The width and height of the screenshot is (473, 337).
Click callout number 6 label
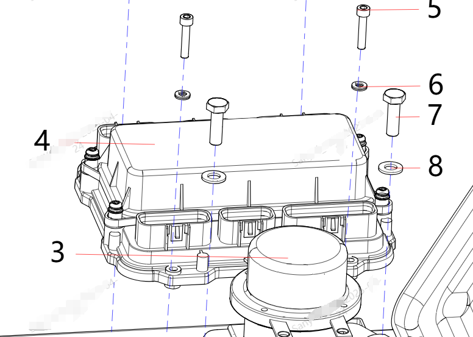tap(435, 85)
